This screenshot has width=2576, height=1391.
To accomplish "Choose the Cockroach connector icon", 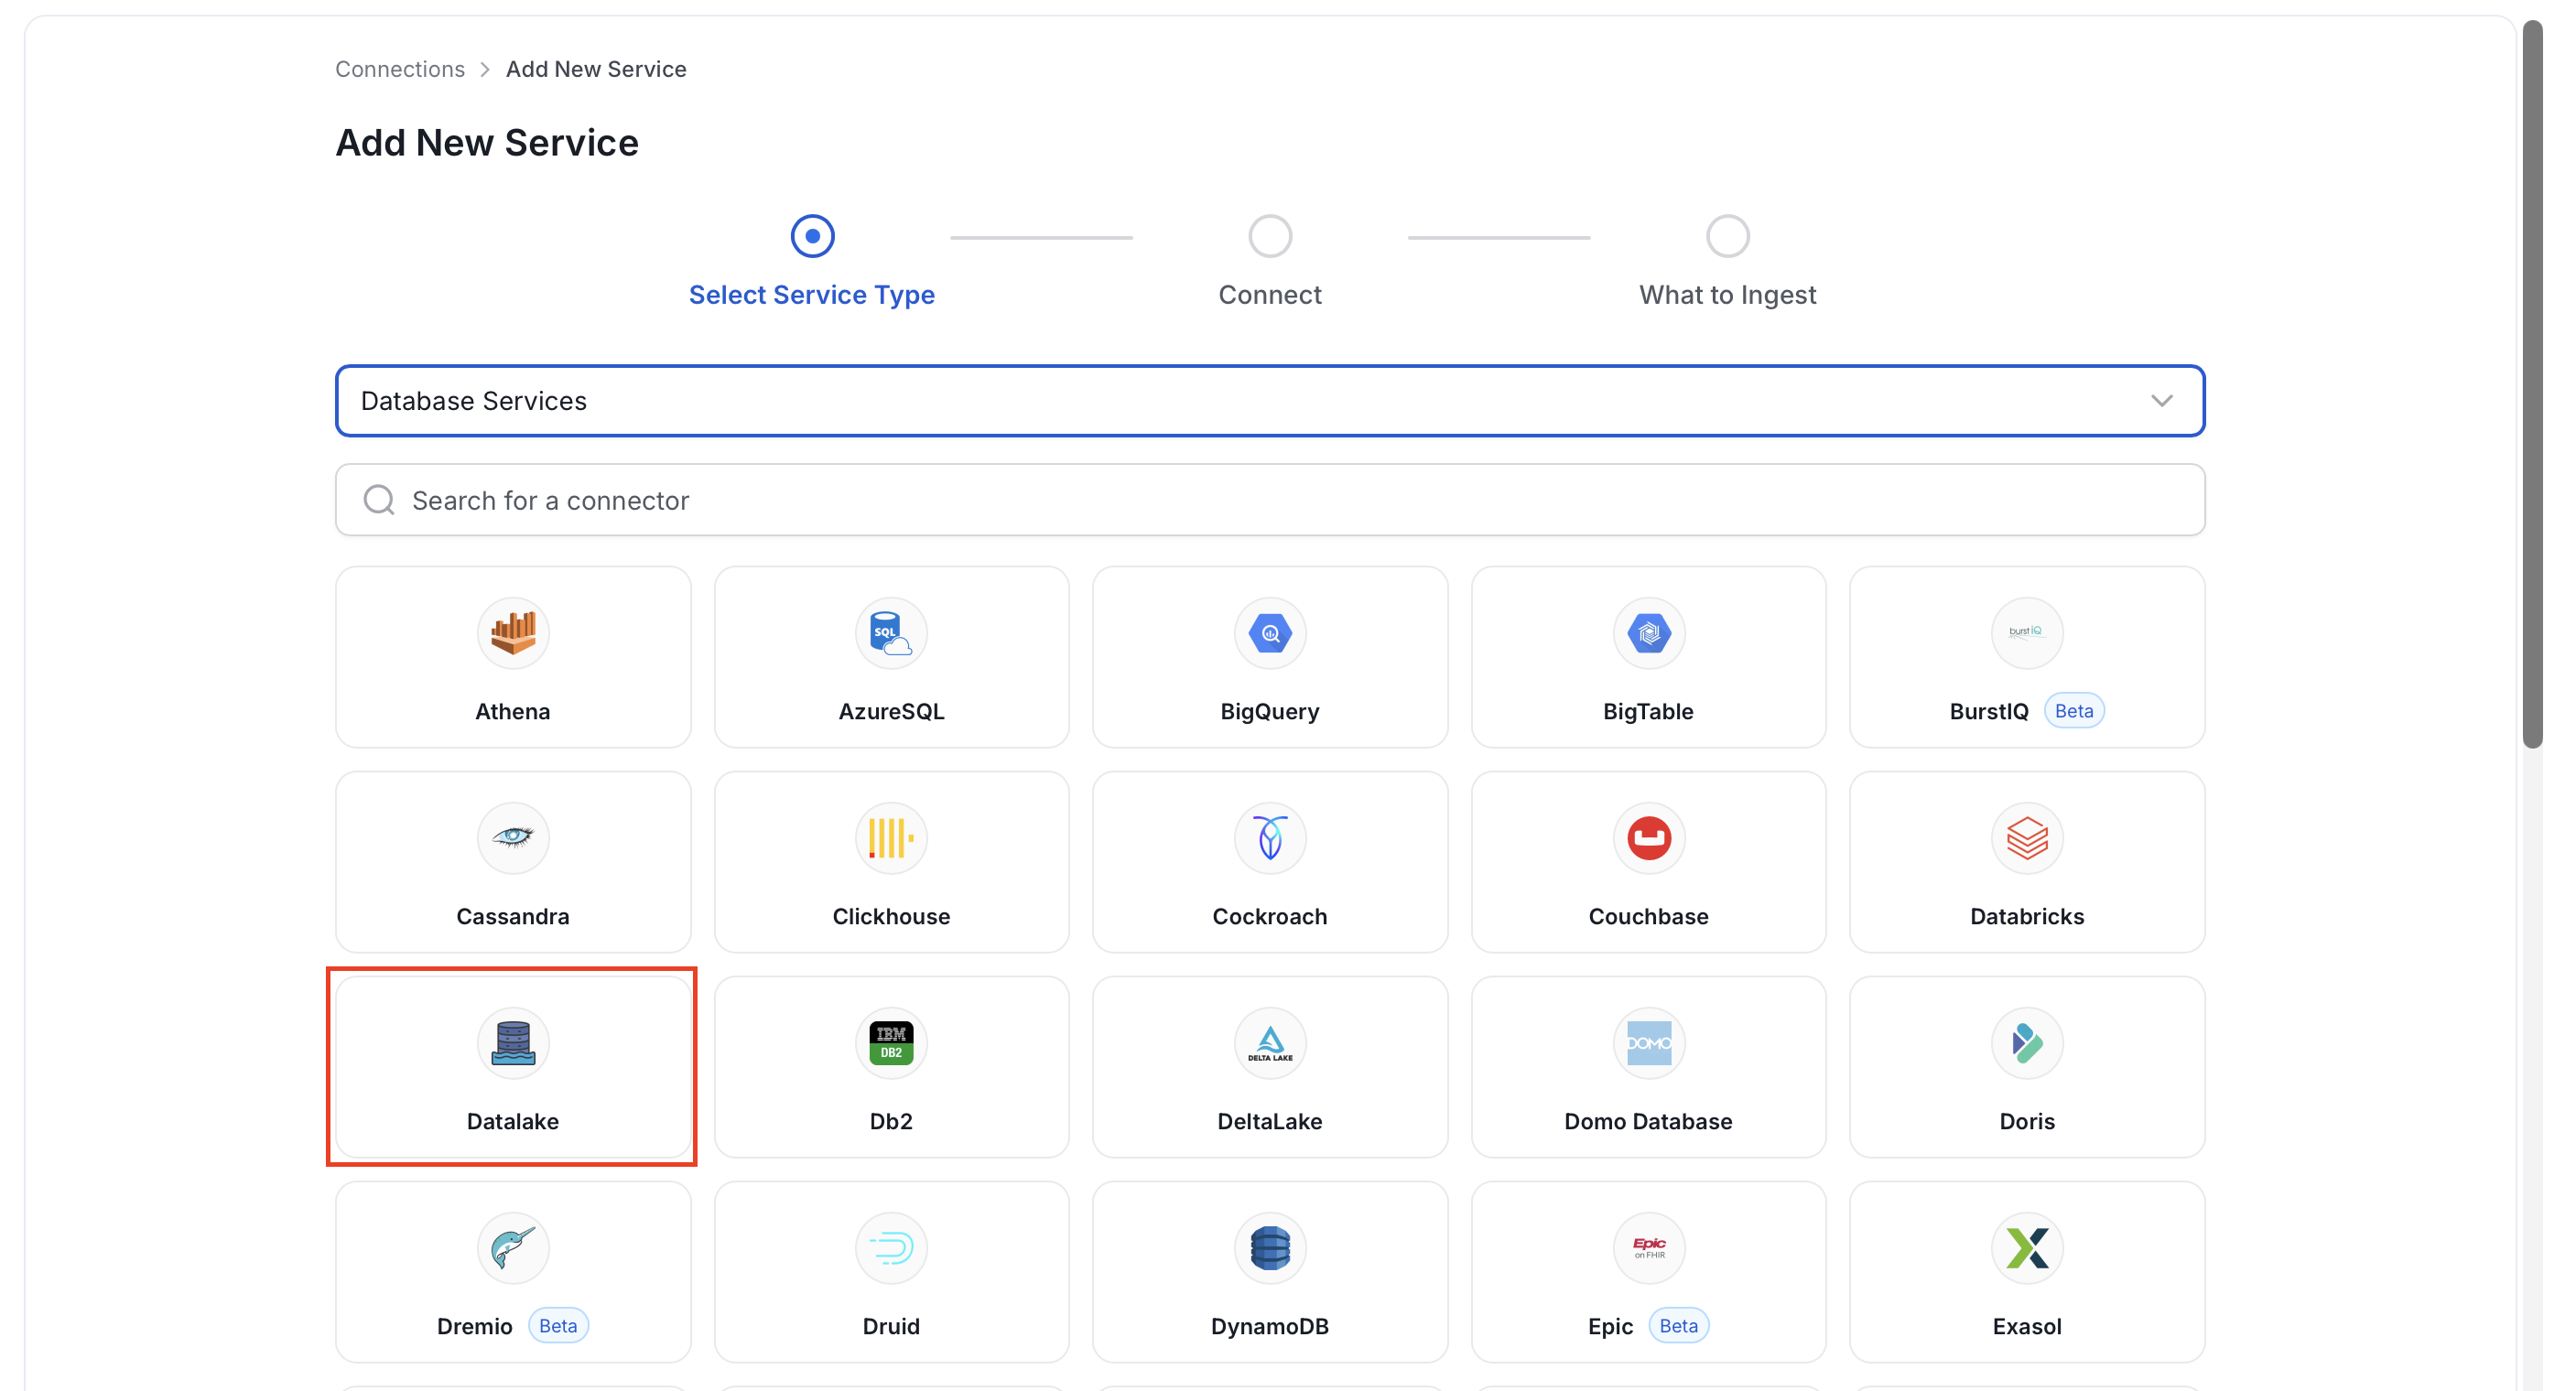I will (1270, 838).
